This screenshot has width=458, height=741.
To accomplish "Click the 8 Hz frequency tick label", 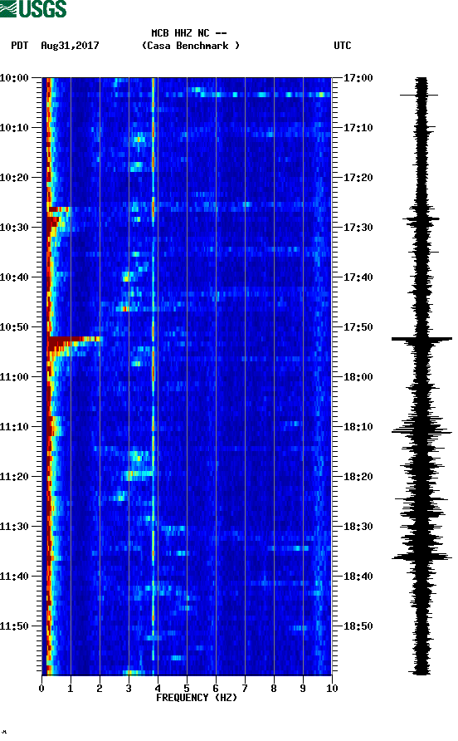I will [x=274, y=688].
